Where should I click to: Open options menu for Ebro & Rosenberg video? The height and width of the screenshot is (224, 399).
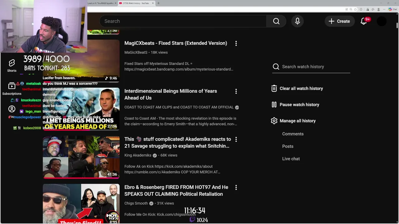tap(236, 187)
